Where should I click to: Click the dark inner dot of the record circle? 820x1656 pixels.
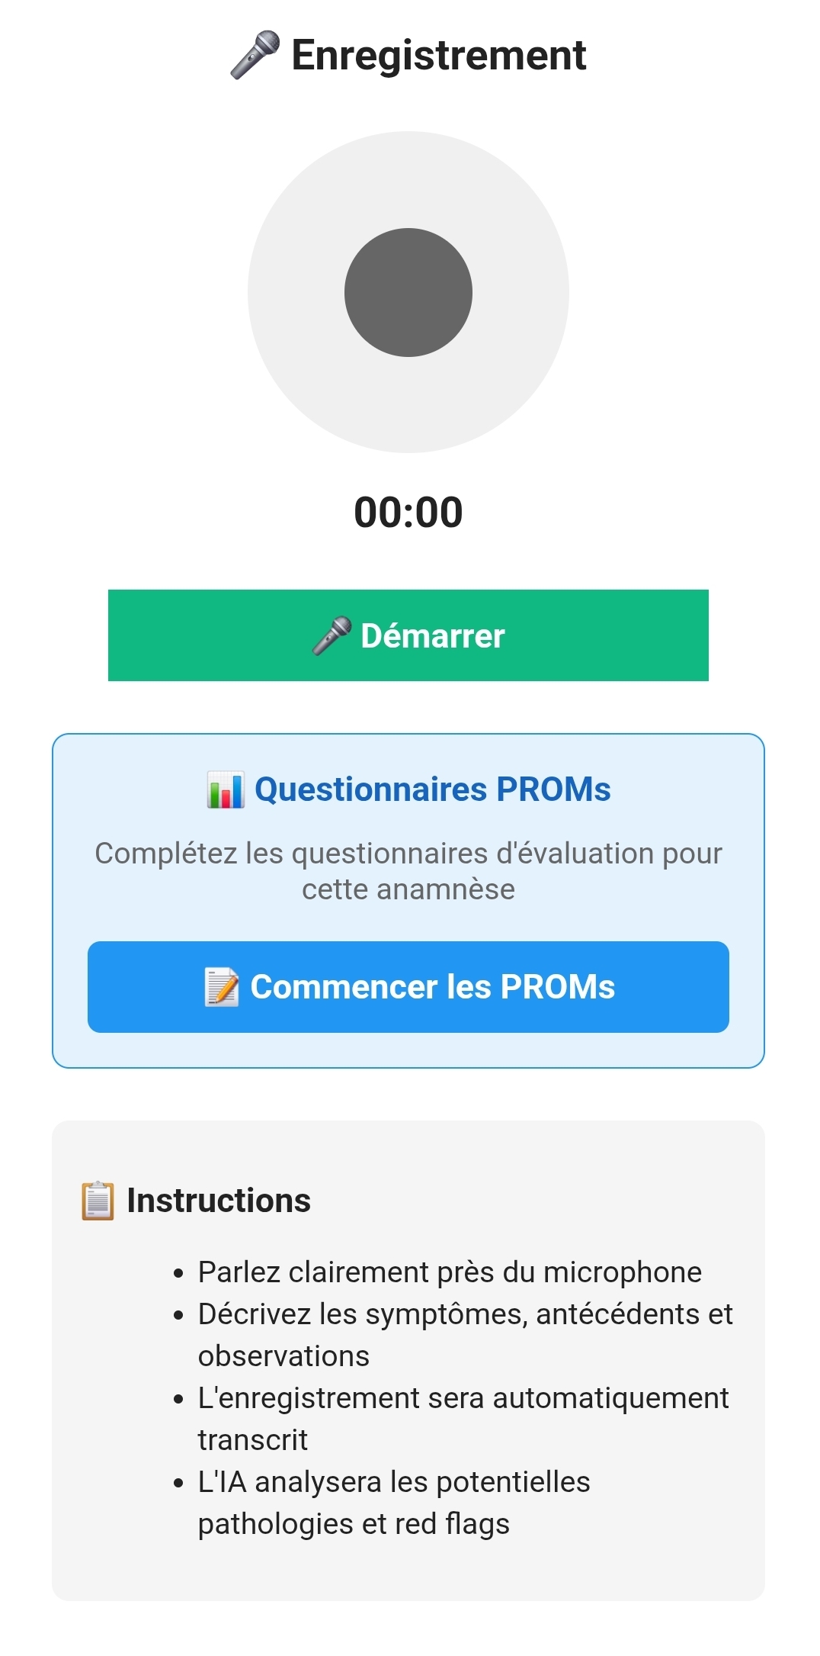tap(409, 293)
